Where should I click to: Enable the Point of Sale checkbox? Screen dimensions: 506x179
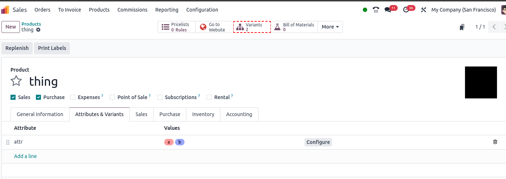pyautogui.click(x=112, y=97)
